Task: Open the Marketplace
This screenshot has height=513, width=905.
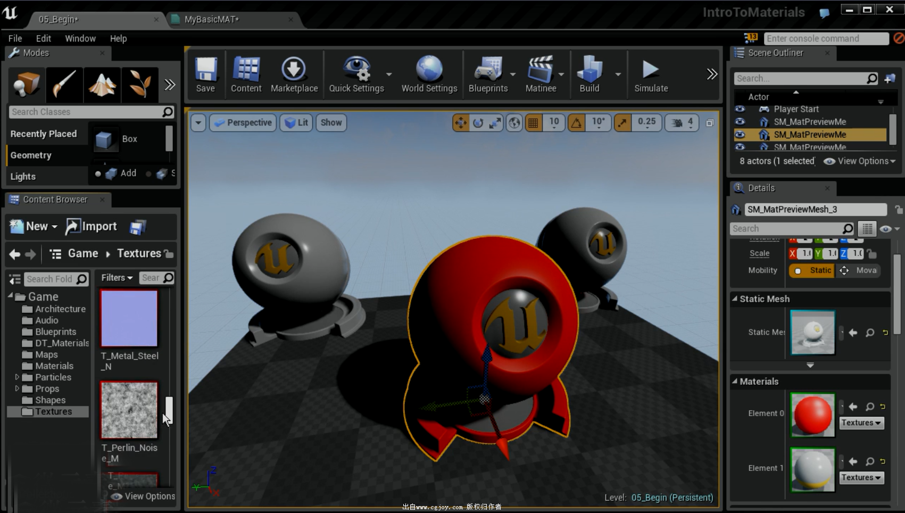Action: pos(294,75)
